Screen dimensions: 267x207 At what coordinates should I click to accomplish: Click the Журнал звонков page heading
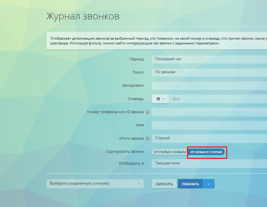(83, 16)
